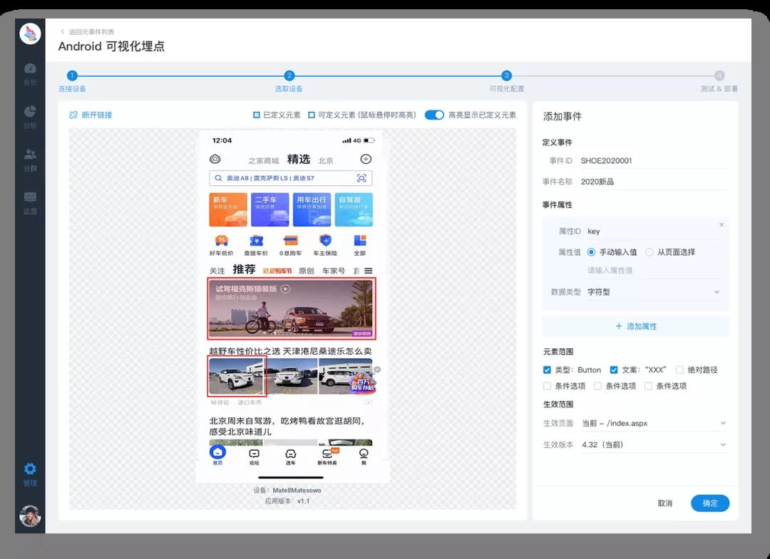The image size is (770, 559).
Task: Tap the 新车 orange category card
Action: pyautogui.click(x=228, y=209)
